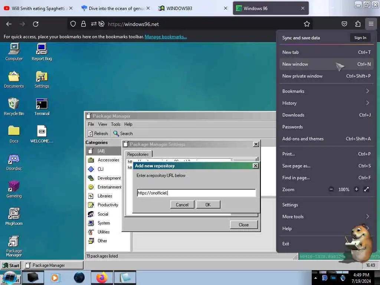Select the (All) category
The height and width of the screenshot is (285, 380).
(104, 151)
